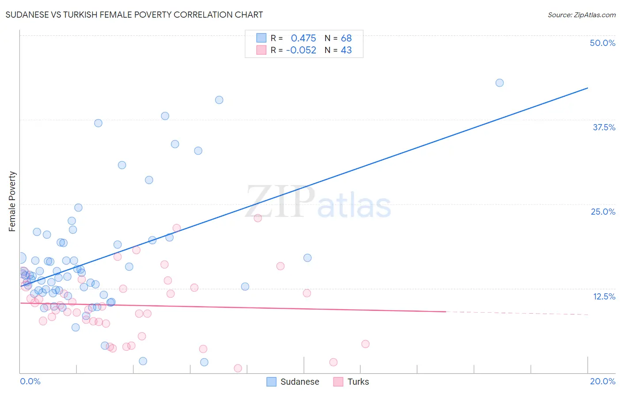Click the 20.0% x-axis label
Image resolution: width=621 pixels, height=394 pixels.
[602, 381]
